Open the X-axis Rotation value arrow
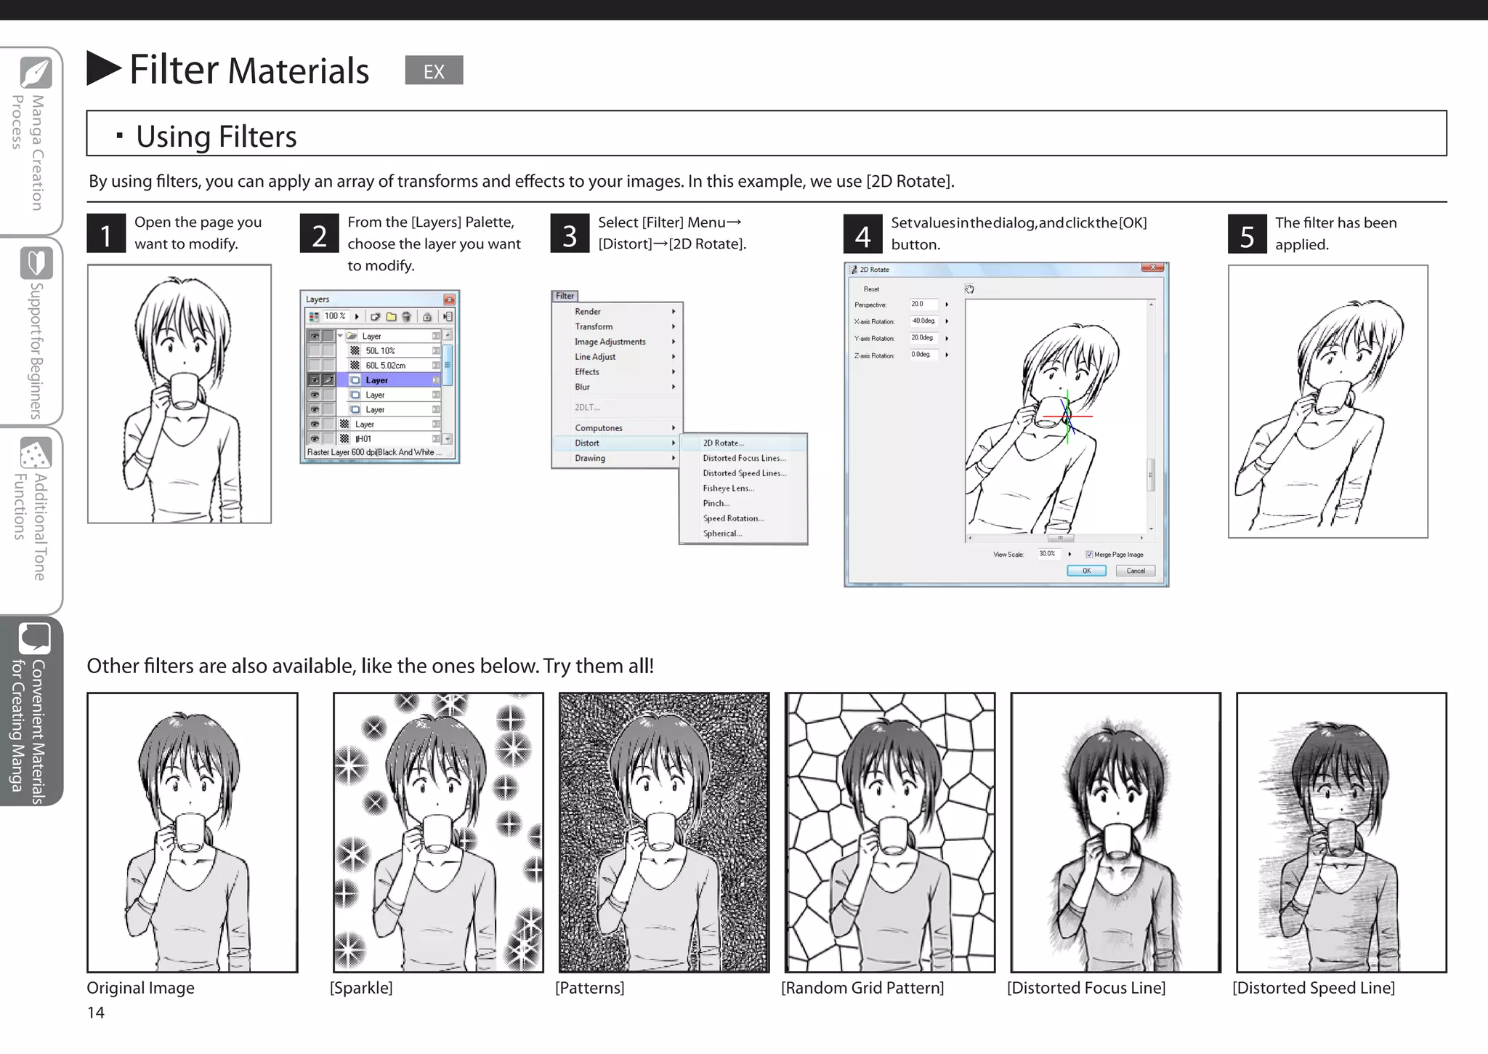The width and height of the screenshot is (1488, 1054). click(x=947, y=321)
